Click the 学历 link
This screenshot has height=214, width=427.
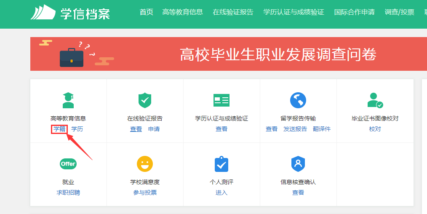tap(77, 129)
